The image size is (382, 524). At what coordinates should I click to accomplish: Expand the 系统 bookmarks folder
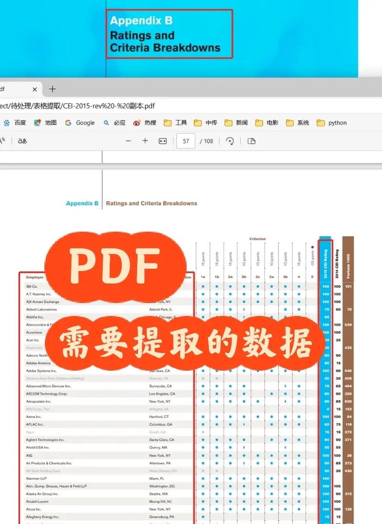point(297,123)
